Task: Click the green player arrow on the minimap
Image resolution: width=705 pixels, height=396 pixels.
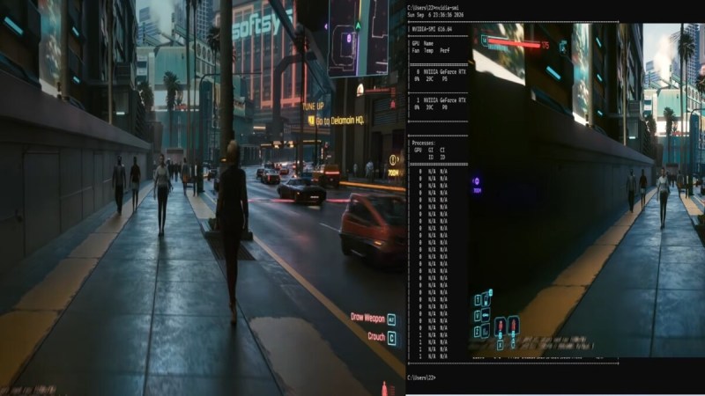Action: point(358,26)
